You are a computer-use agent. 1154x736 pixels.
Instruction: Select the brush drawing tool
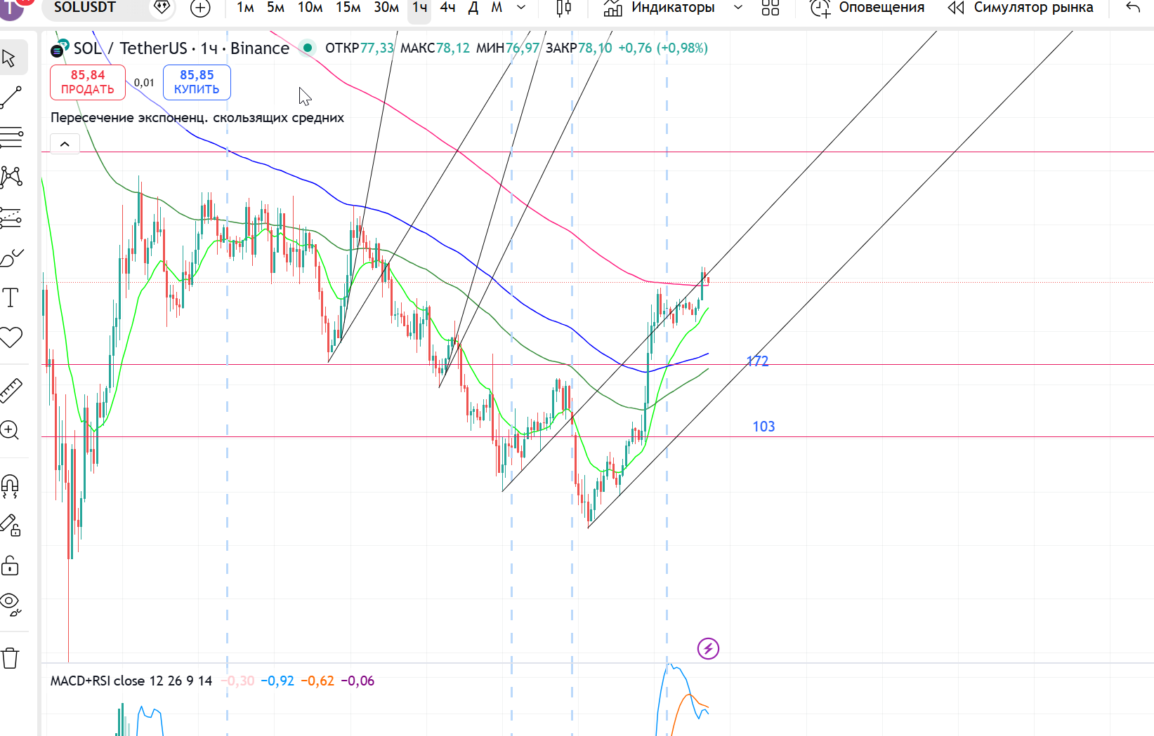pos(11,258)
